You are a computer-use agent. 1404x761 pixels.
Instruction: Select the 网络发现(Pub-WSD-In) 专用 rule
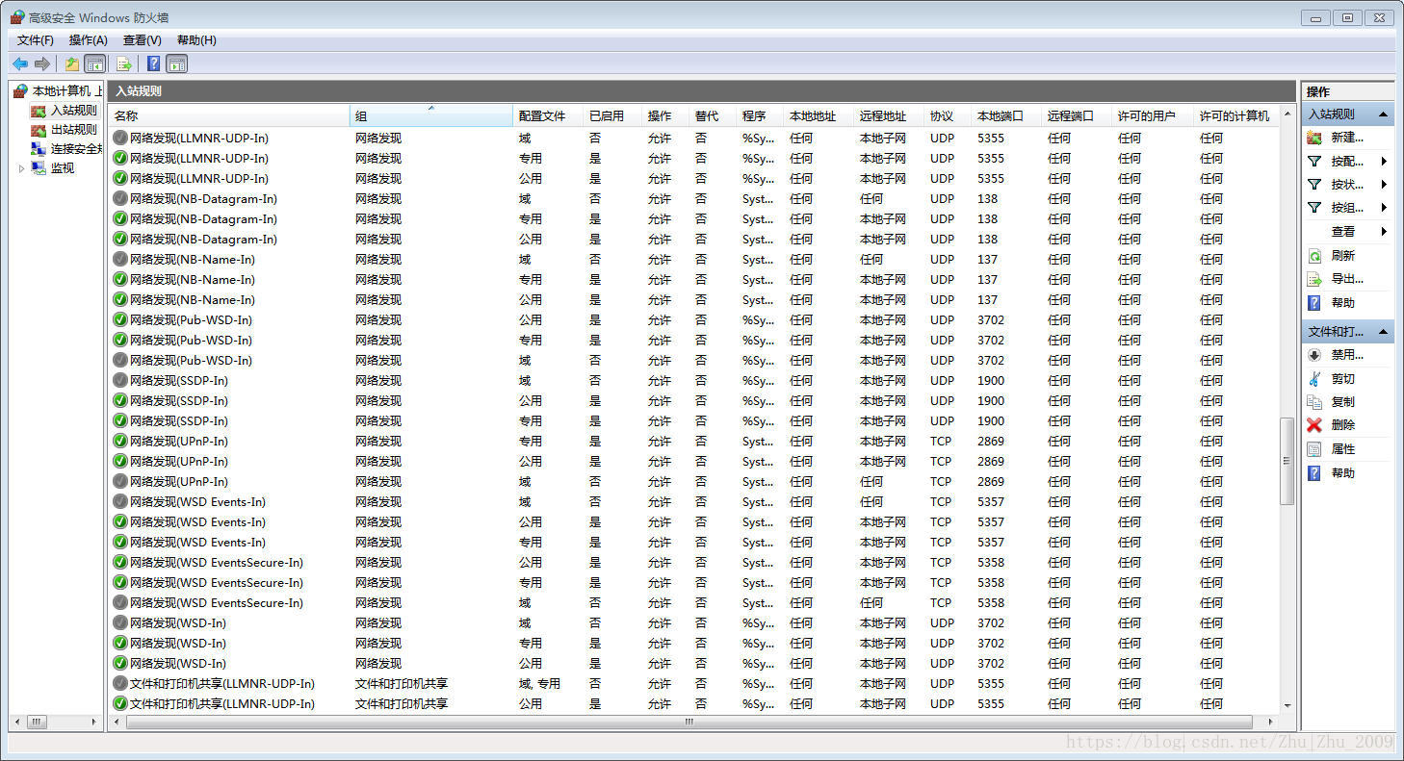[x=693, y=341]
